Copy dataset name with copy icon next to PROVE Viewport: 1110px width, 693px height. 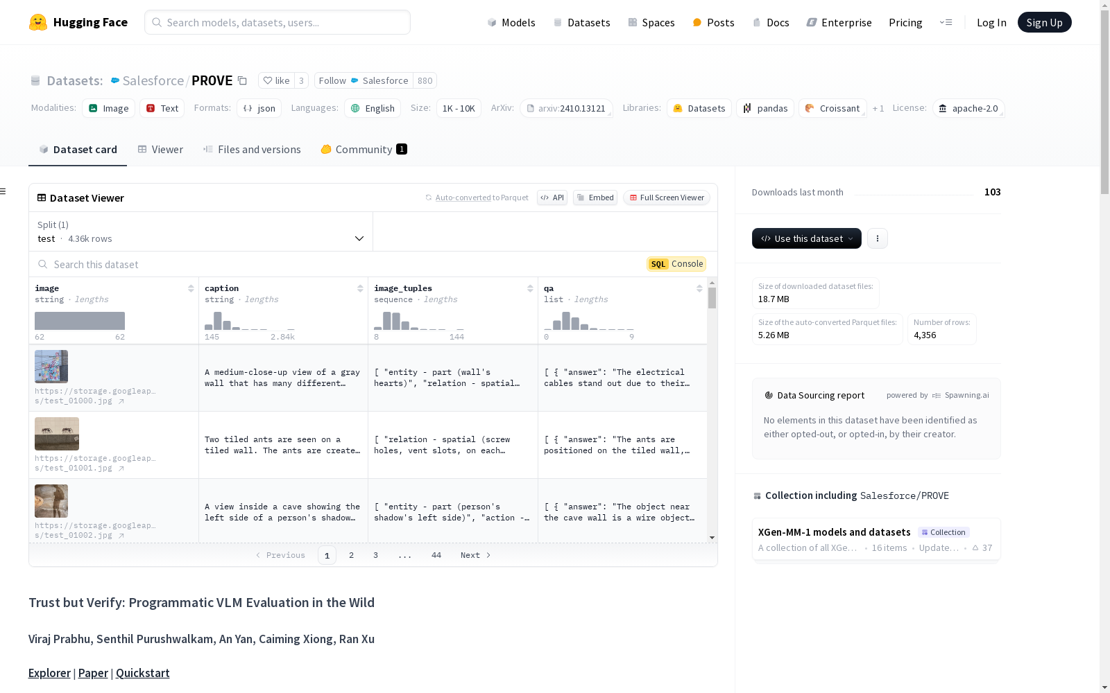click(x=242, y=80)
